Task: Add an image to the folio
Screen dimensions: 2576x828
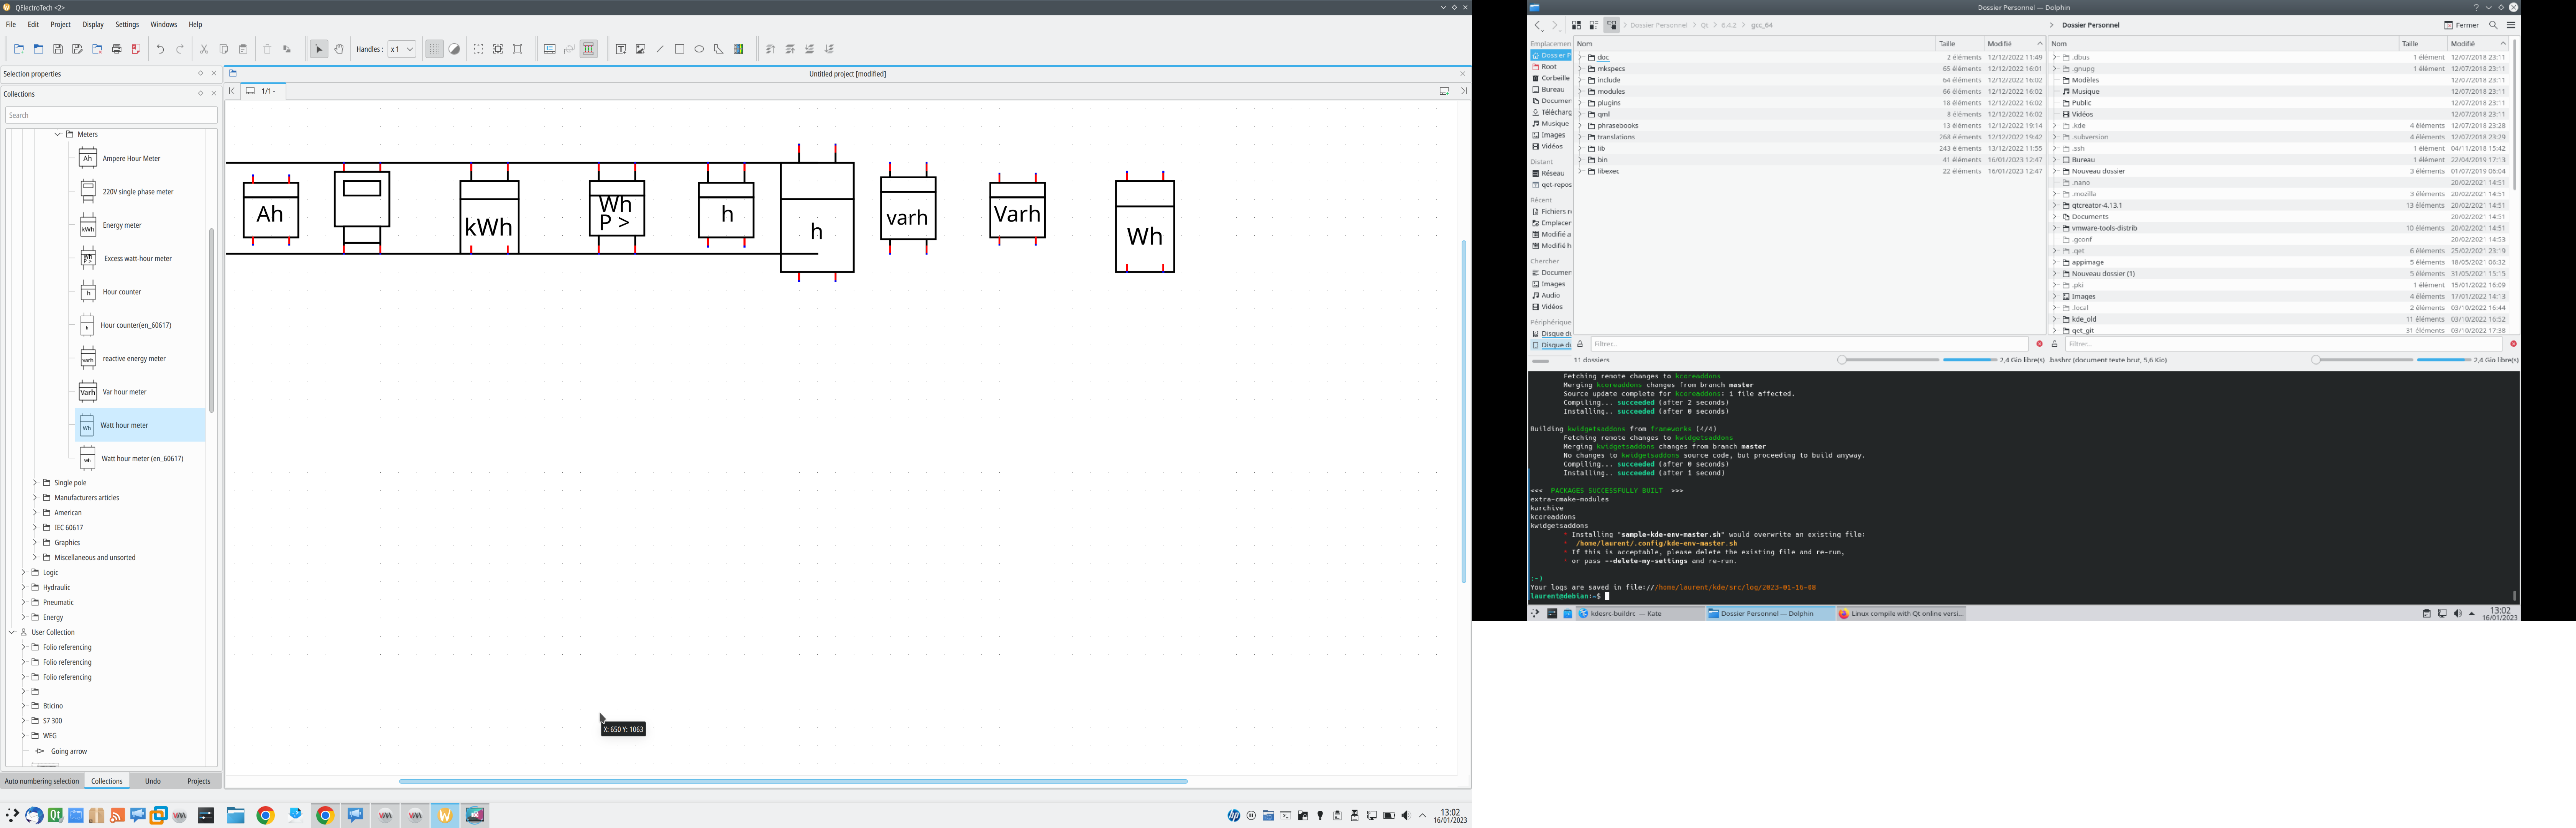Action: click(641, 49)
